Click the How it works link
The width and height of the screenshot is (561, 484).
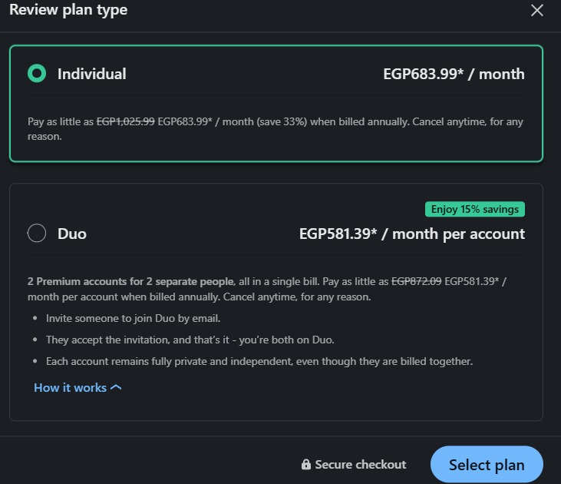70,387
